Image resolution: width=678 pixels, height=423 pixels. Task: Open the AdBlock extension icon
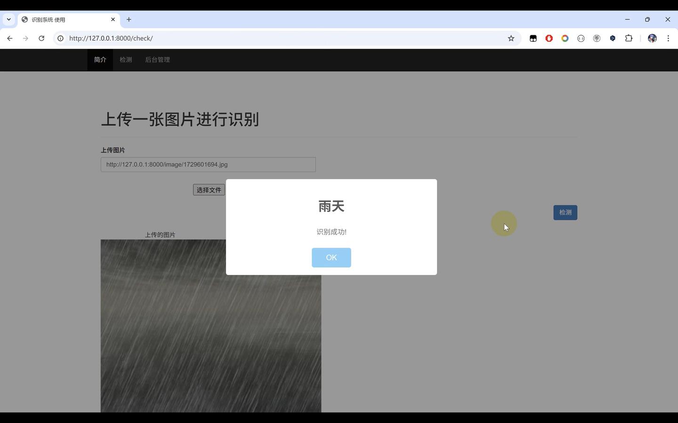tap(549, 38)
